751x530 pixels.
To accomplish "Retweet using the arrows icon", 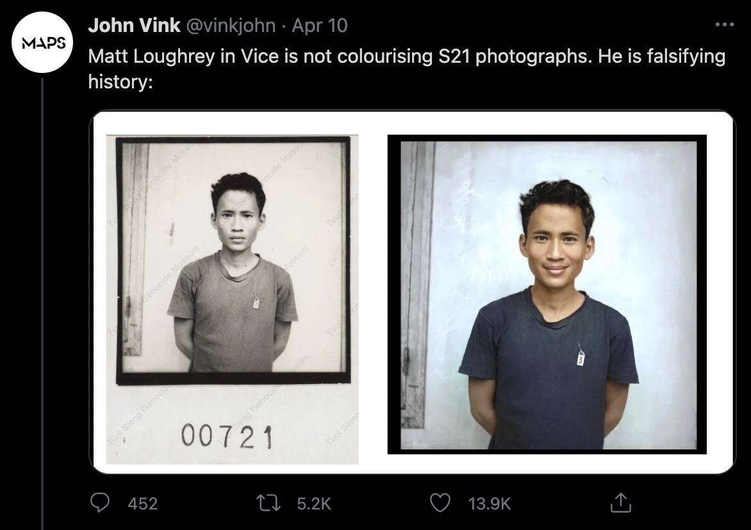I will point(268,502).
